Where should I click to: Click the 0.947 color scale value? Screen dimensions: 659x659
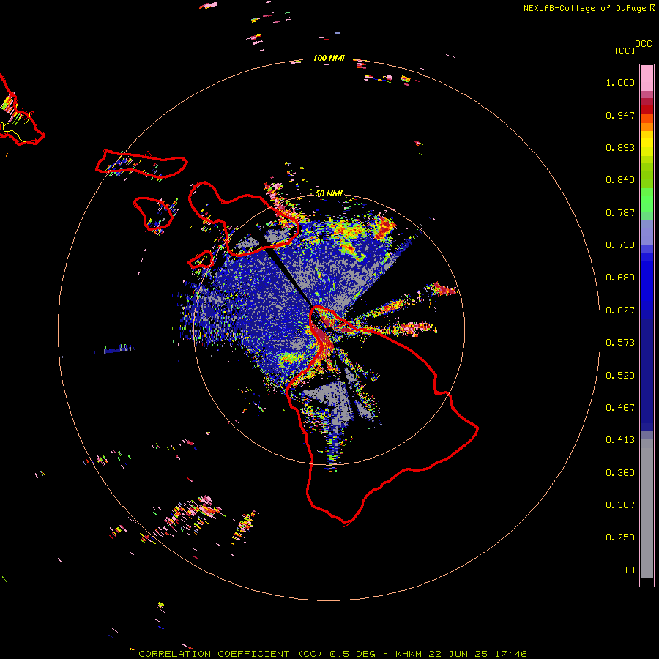click(x=620, y=115)
